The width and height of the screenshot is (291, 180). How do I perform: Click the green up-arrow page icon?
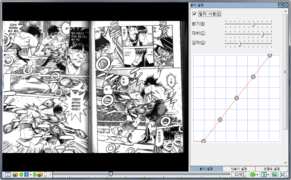pos(264,175)
